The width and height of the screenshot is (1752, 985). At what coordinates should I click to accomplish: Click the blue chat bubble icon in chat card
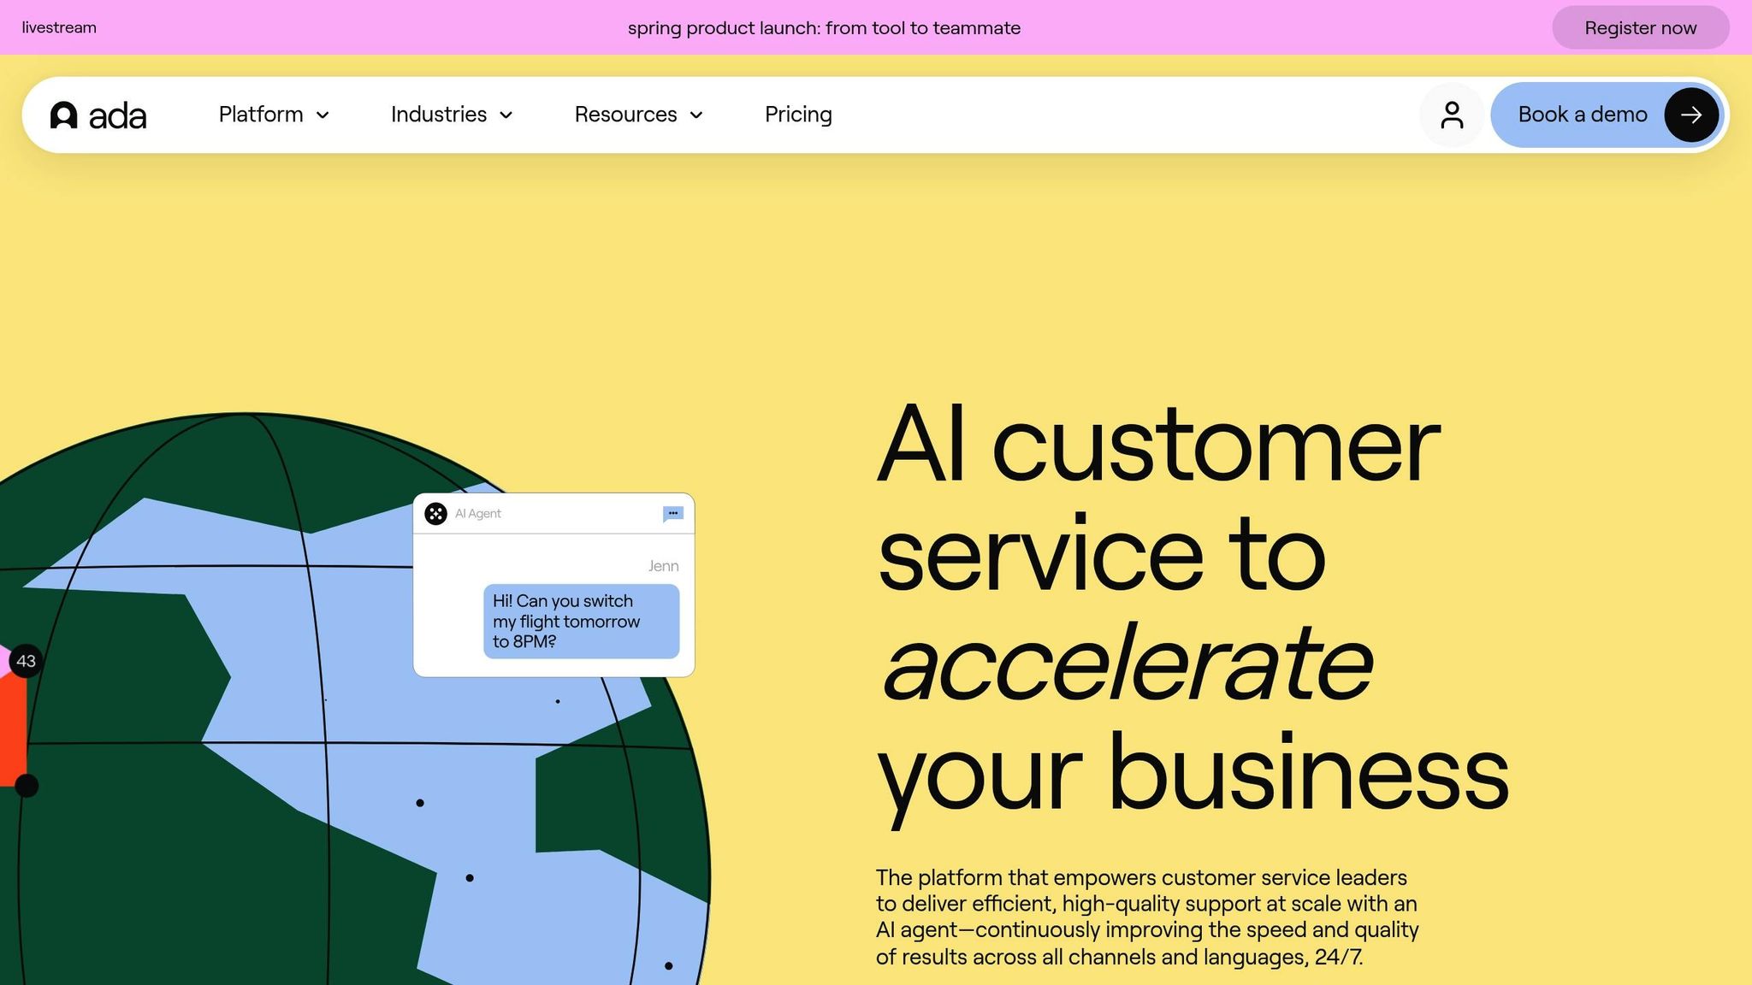tap(673, 514)
